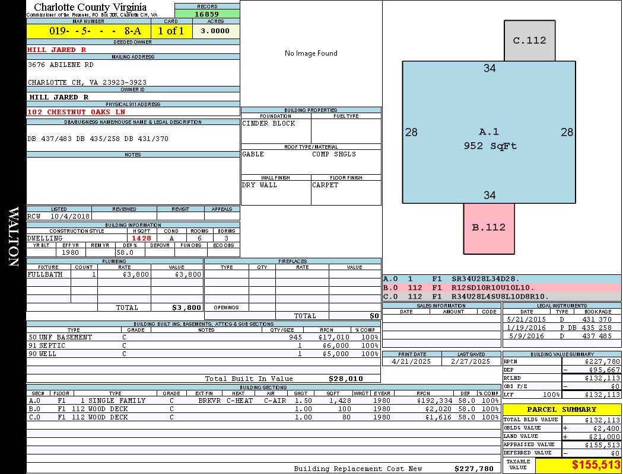Click the acres value 3.0000
The height and width of the screenshot is (474, 623).
click(215, 31)
